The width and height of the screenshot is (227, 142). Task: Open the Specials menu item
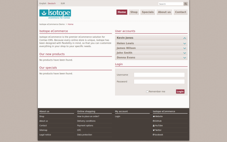click(x=148, y=12)
